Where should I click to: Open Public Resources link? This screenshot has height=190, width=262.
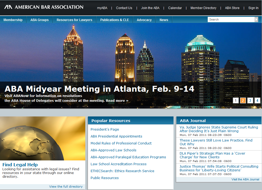(x=105, y=178)
